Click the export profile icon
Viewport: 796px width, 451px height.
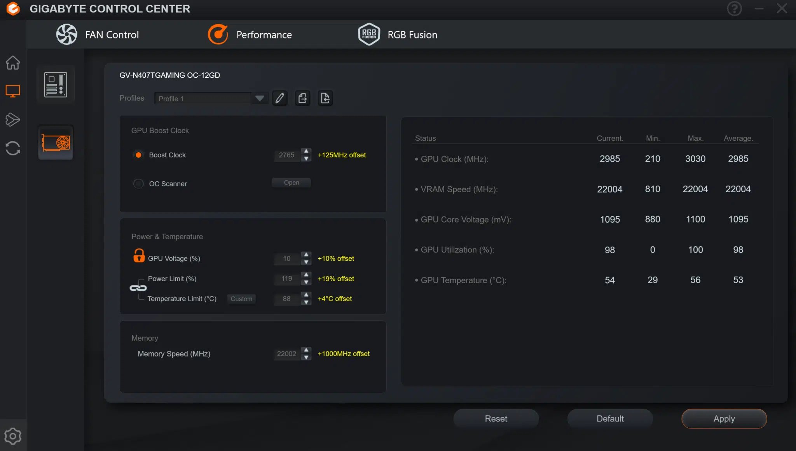302,98
